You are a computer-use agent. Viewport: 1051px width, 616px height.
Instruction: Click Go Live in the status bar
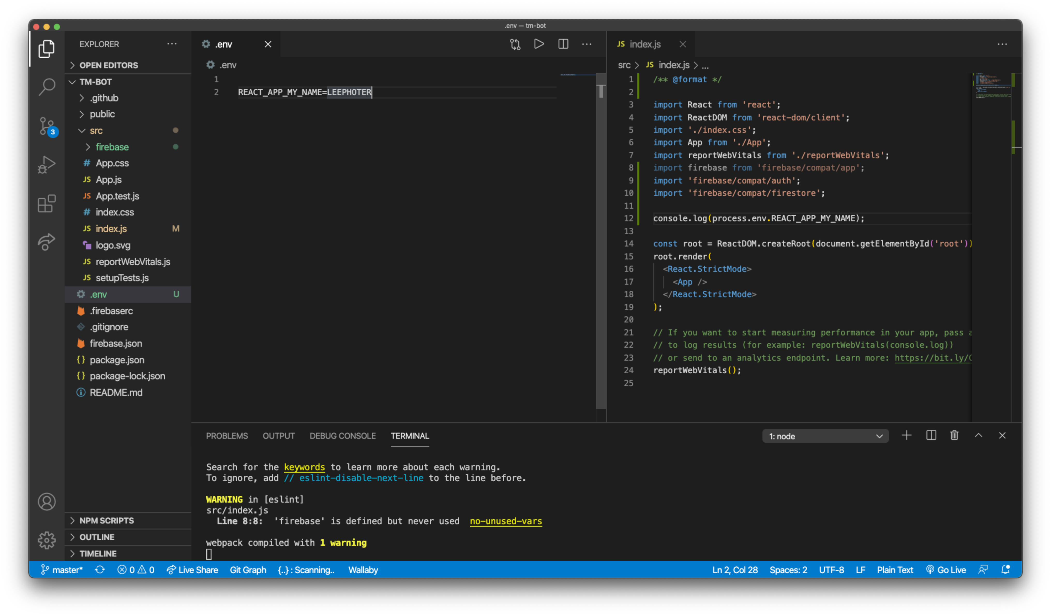point(946,570)
